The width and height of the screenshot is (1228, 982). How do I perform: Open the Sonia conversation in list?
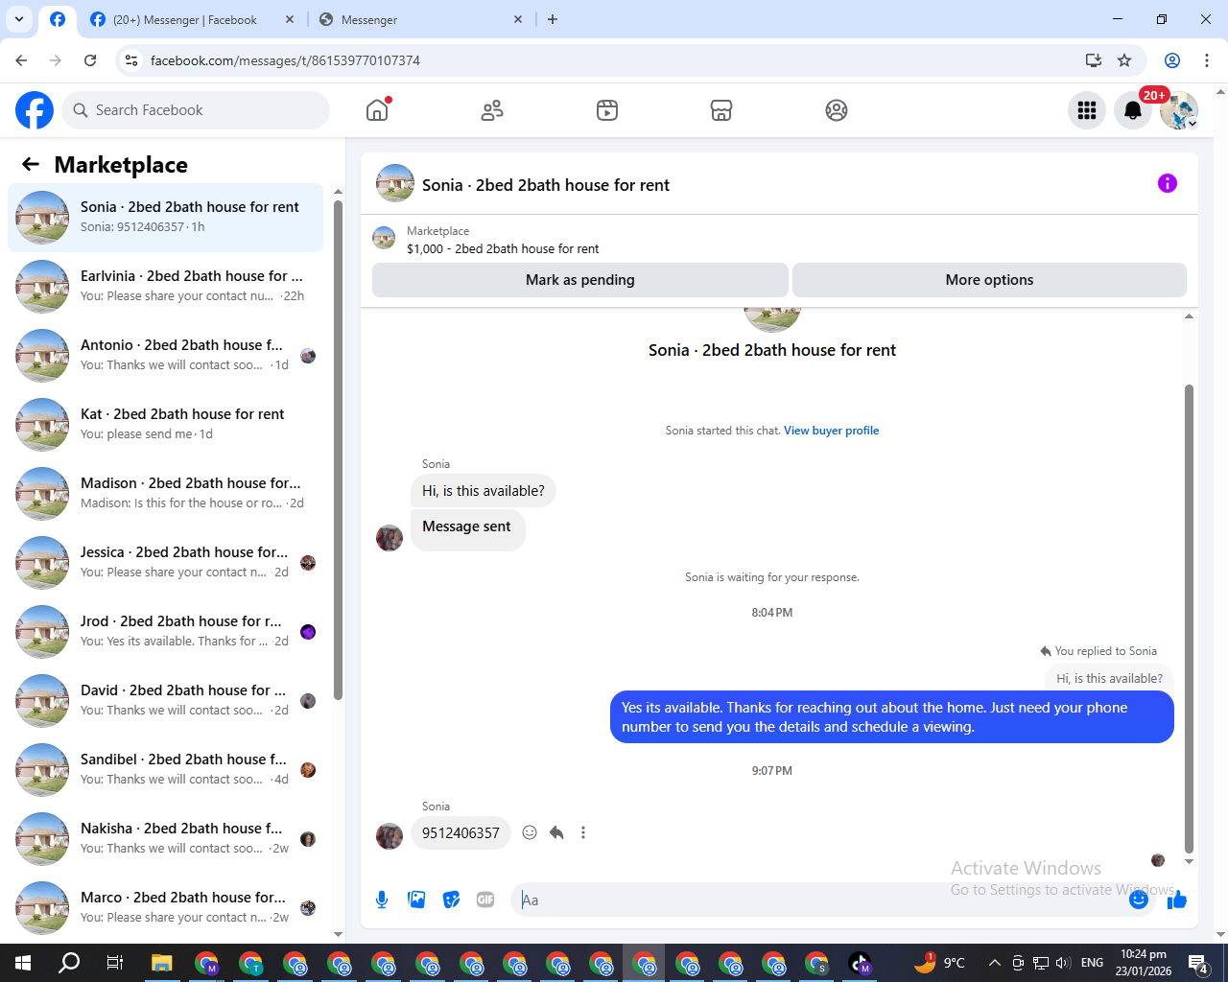click(165, 218)
